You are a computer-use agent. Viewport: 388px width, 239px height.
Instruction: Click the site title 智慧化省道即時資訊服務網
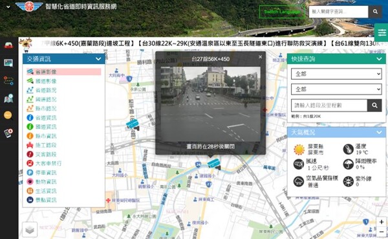81,6
